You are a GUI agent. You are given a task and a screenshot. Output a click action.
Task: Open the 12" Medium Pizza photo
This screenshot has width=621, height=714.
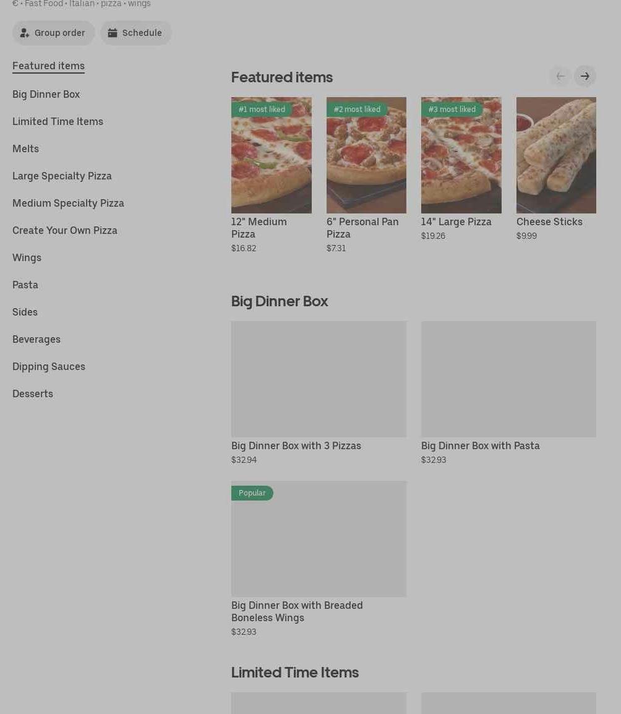point(271,155)
